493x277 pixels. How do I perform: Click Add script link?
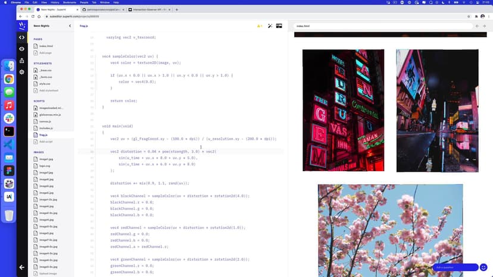coord(46,141)
